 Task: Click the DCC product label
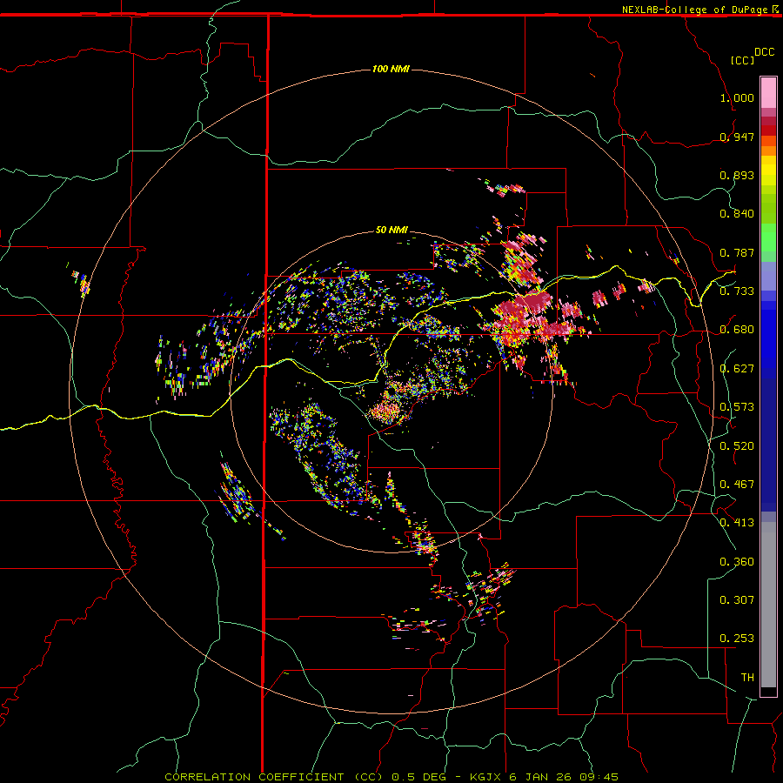tap(765, 52)
